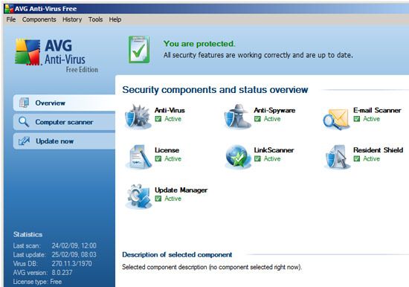Open the Anti-Spyware spy icon
Screen dimensions: 409x287
237,117
